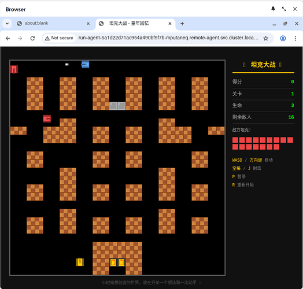The image size is (303, 289).
Task: Click the last red square in bottom row
Action: pyautogui.click(x=276, y=147)
